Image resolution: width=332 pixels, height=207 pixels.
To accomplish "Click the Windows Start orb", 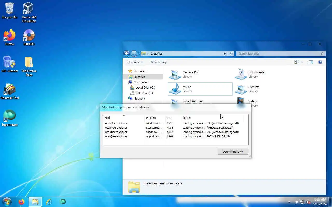I will [x=7, y=202].
